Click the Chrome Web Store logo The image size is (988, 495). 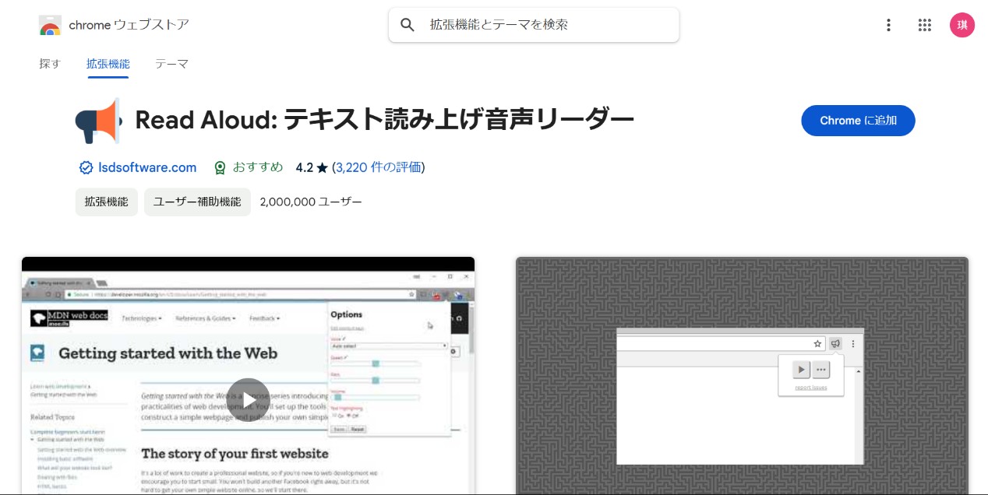click(x=50, y=25)
